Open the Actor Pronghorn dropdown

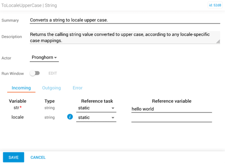click(44, 57)
